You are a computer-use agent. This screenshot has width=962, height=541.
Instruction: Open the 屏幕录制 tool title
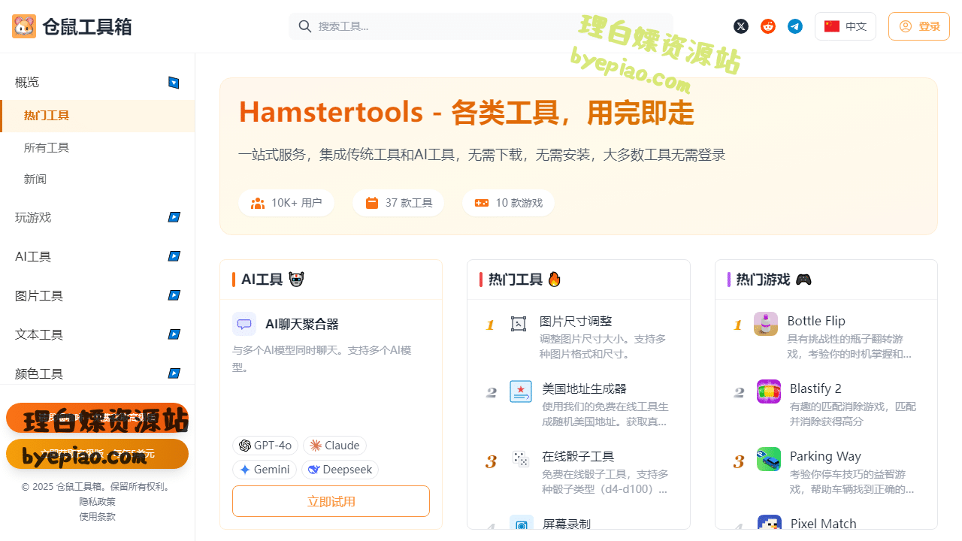[566, 524]
